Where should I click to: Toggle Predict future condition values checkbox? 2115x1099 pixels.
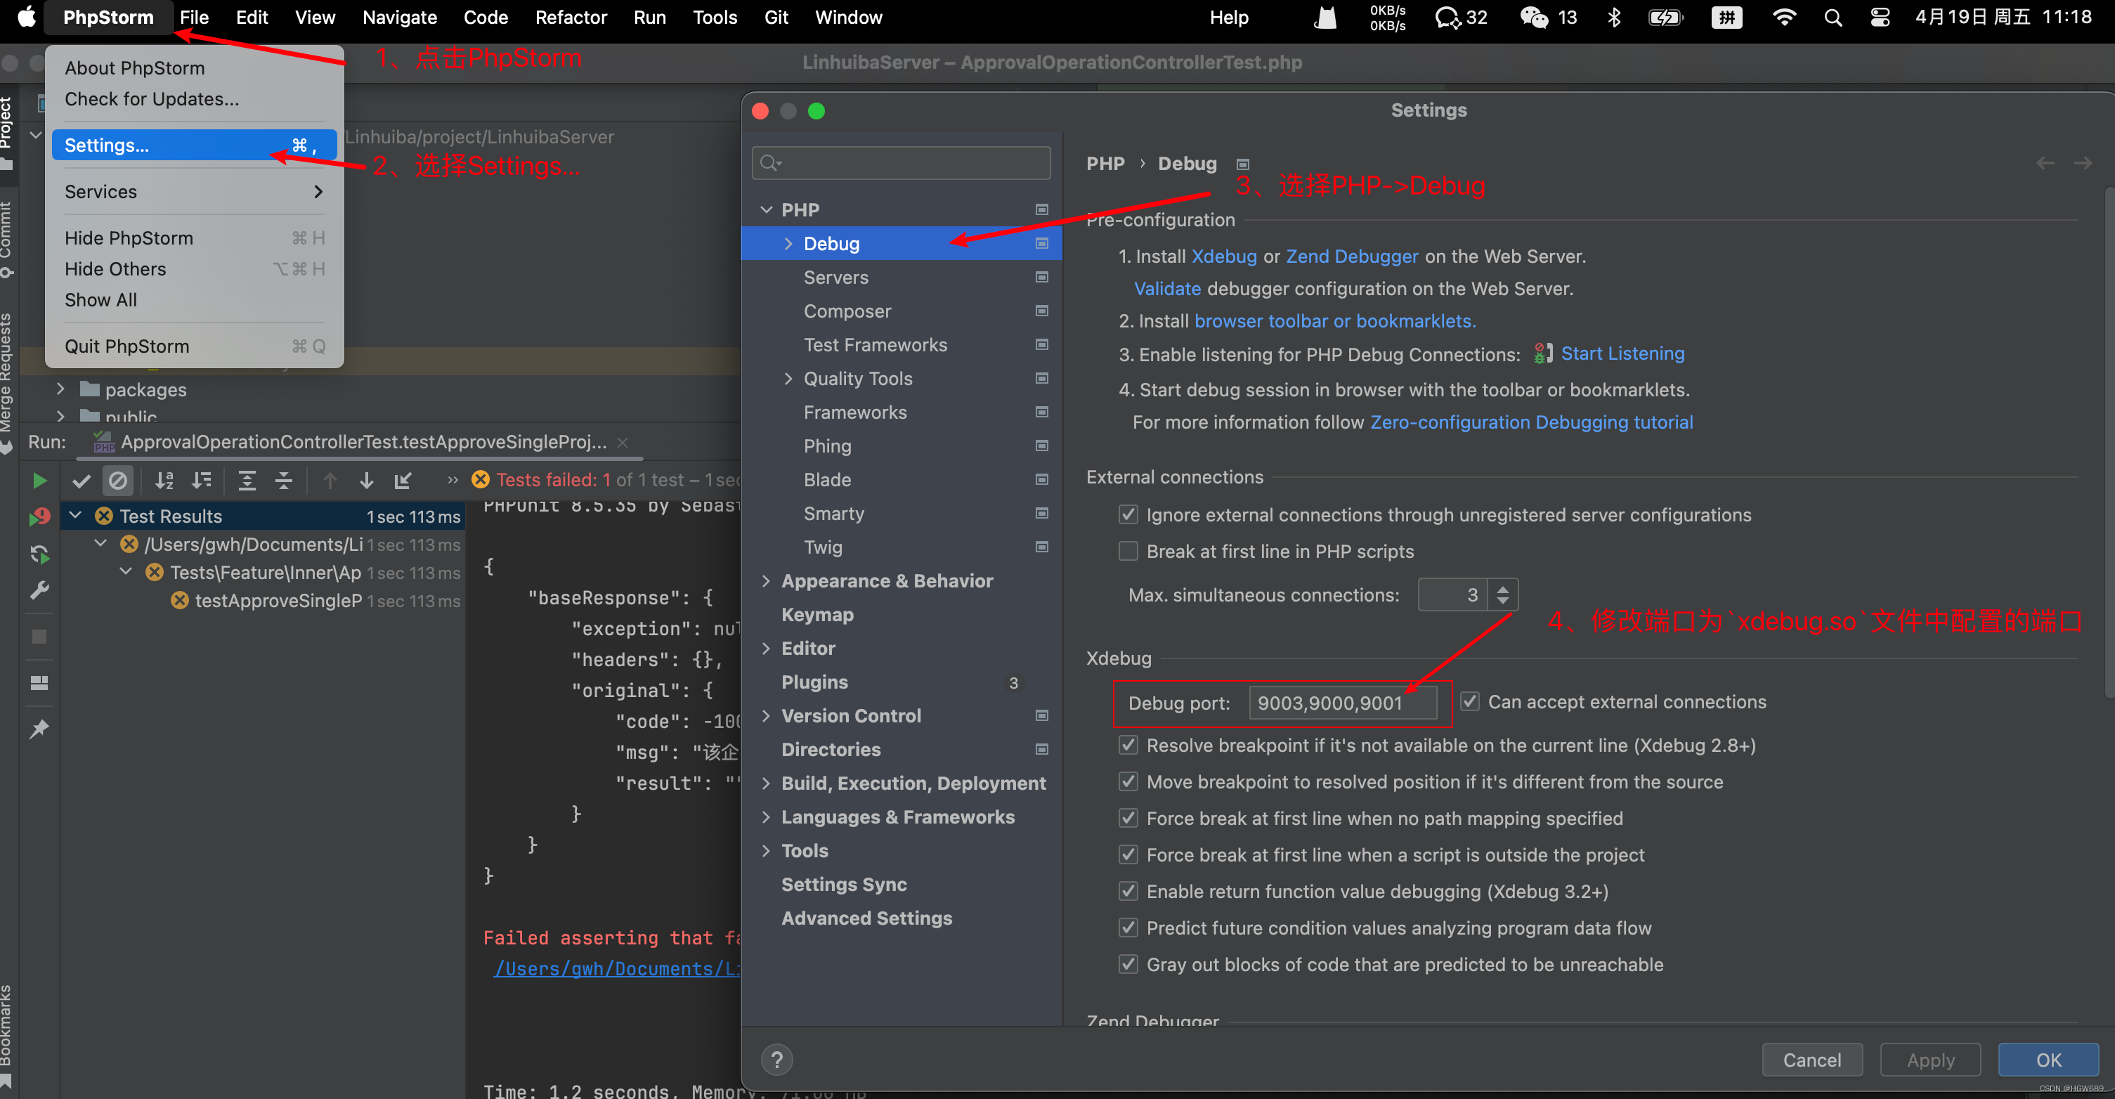click(1128, 928)
